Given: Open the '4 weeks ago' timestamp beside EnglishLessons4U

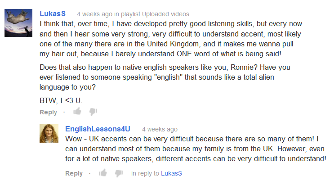Looking at the screenshot, I should pos(160,129).
